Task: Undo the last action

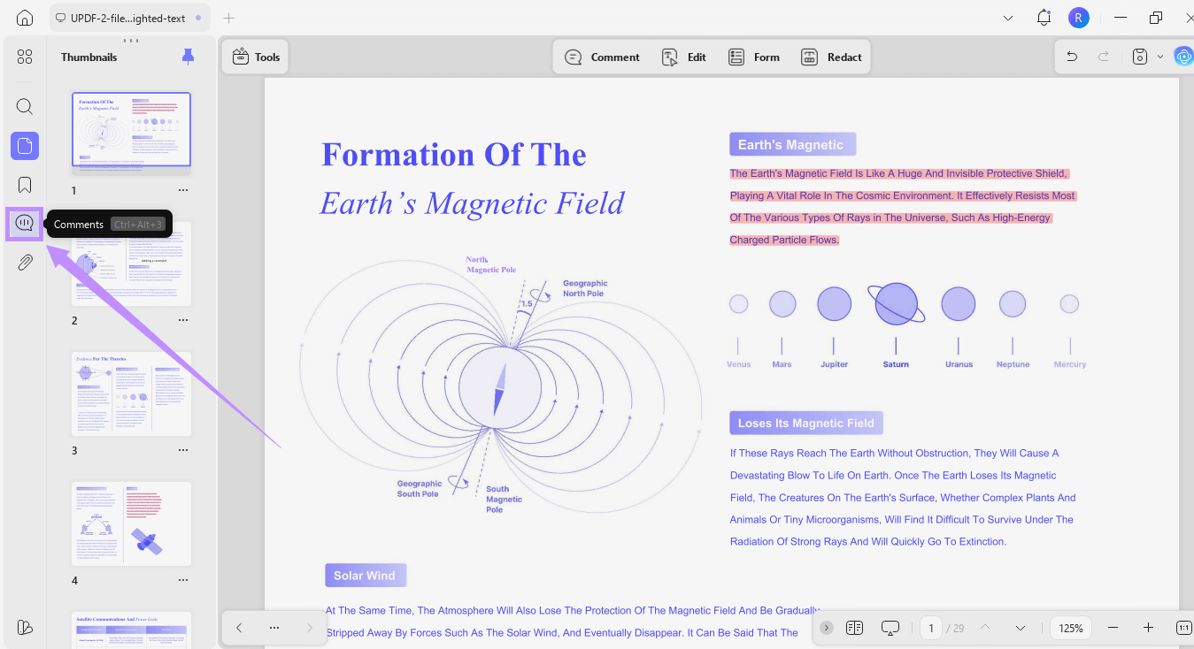Action: 1072,57
